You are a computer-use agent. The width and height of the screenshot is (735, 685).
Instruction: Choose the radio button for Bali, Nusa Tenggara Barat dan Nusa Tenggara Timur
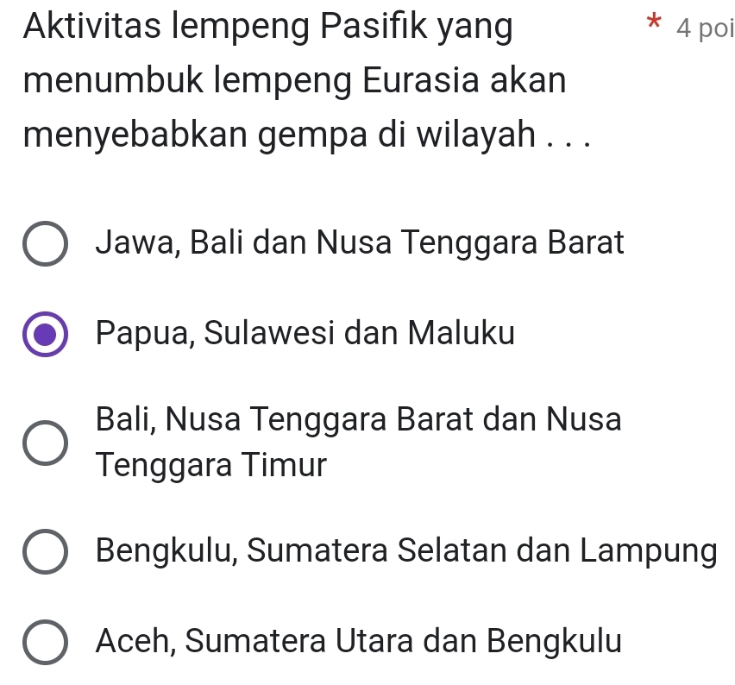coord(45,443)
